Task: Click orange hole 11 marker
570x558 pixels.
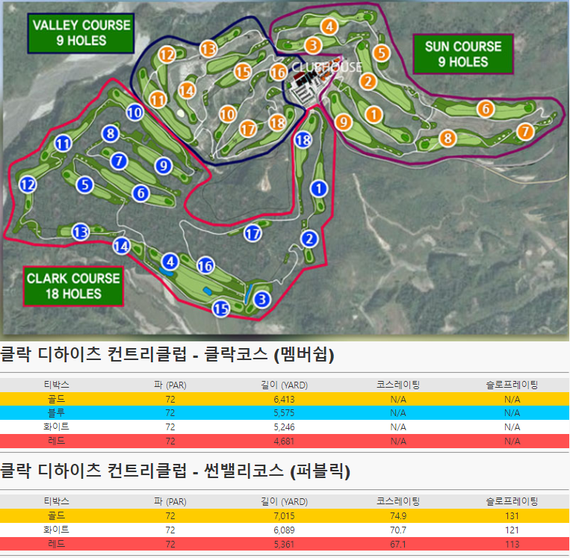Action: coord(158,99)
